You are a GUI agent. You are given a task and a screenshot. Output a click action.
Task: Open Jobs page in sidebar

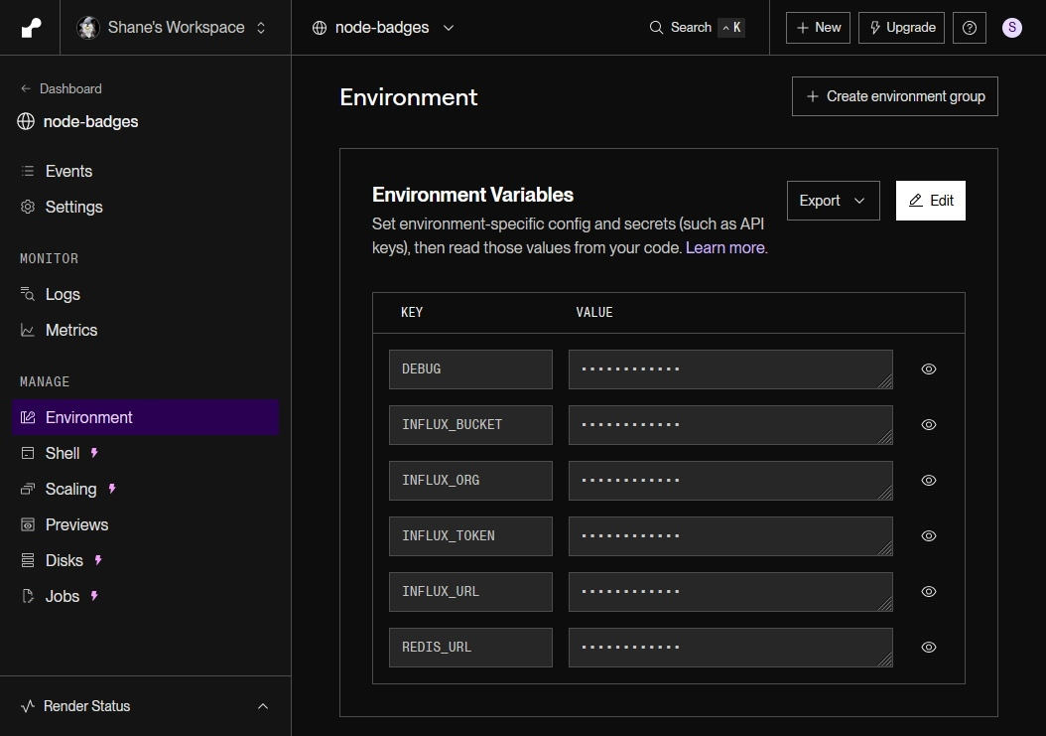coord(62,596)
